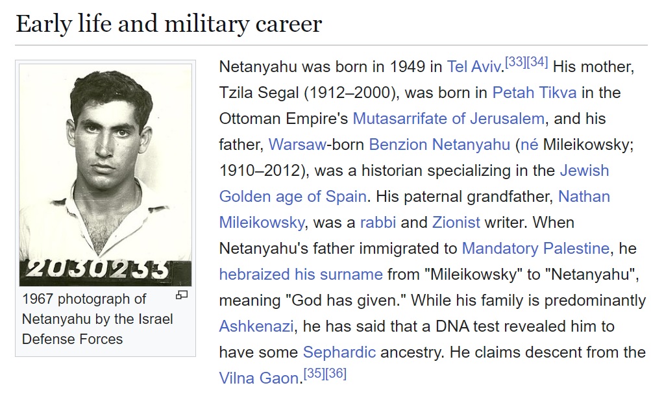651x405 pixels.
Task: Click citation reference 34
Action: pyautogui.click(x=537, y=63)
